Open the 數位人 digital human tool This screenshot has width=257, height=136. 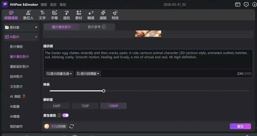[28, 15]
